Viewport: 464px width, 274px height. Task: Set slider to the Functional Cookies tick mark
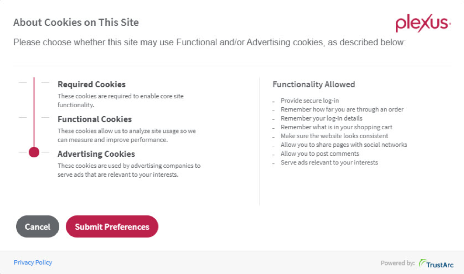(34, 117)
